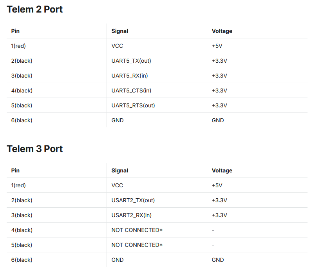Screen dimensions: 313x270
Task: Click the NOT CONNECTED cell for pin 5
Action: pos(137,245)
